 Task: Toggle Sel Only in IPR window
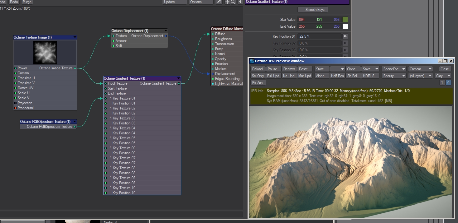258,76
